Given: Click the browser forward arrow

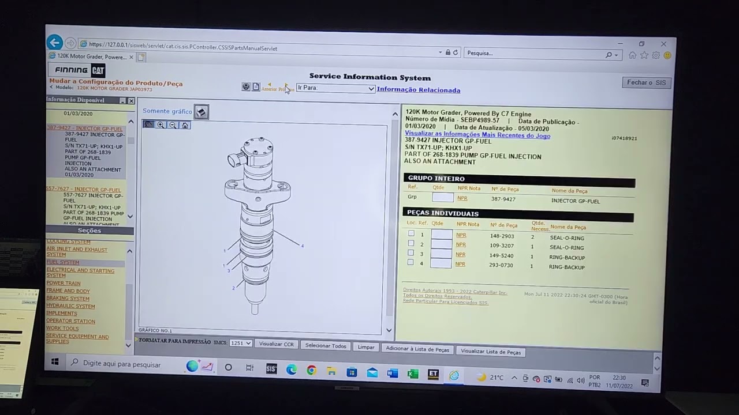Looking at the screenshot, I should point(70,43).
